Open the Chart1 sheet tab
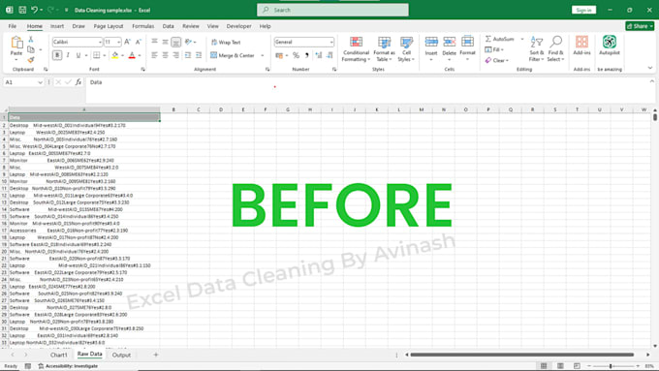 click(59, 356)
